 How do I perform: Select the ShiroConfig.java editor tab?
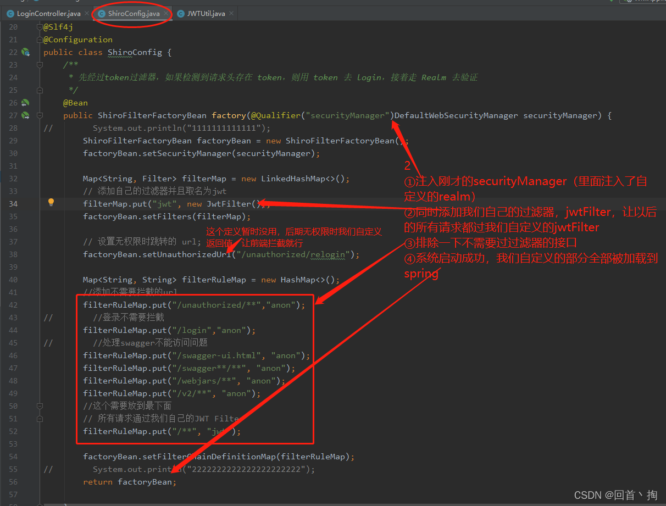(x=134, y=13)
